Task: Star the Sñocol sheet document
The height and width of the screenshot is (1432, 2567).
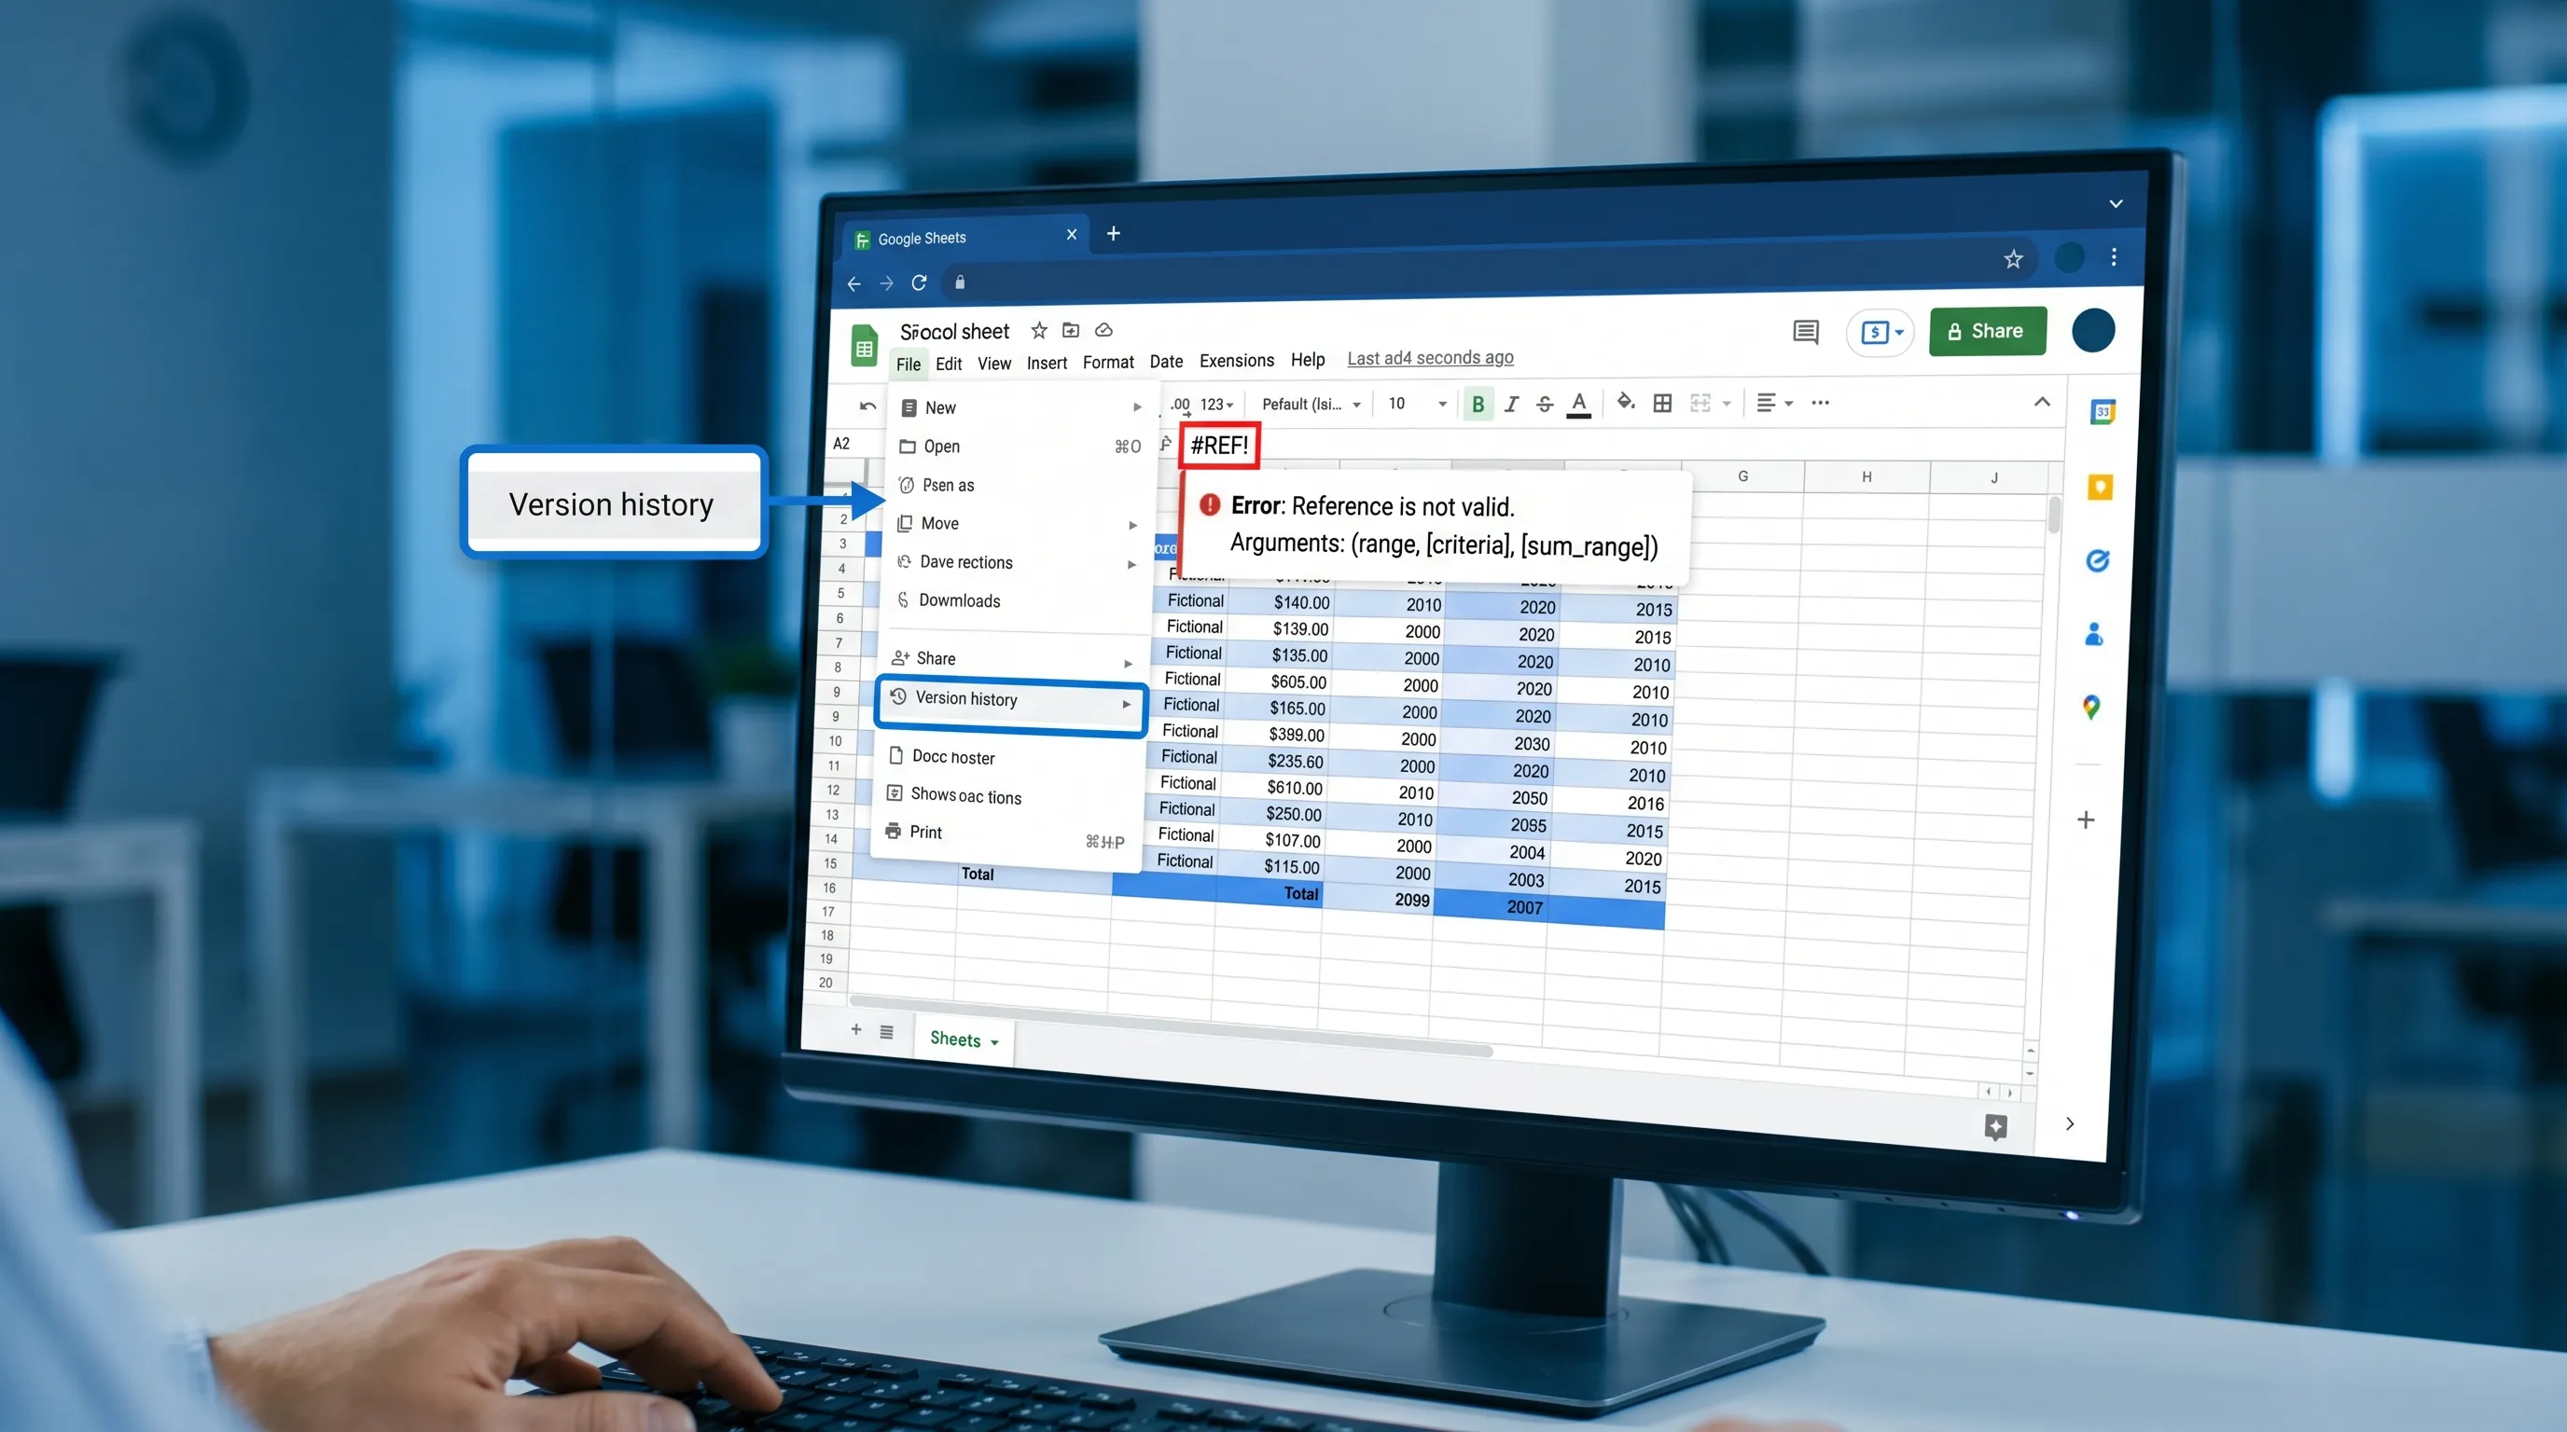Action: point(1038,331)
